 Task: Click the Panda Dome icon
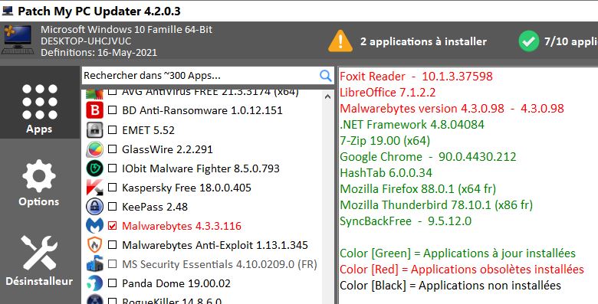point(94,283)
